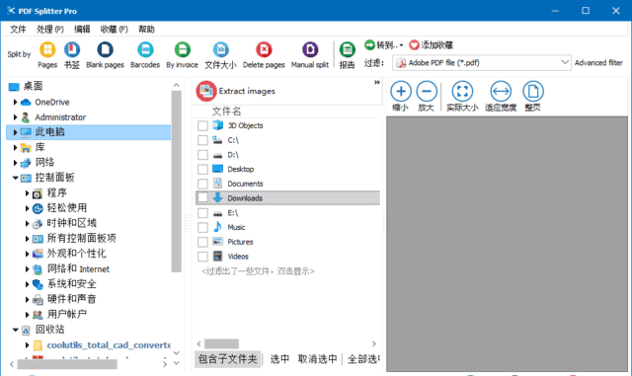Toggle the 包含子文件夹 button
The width and height of the screenshot is (632, 376).
tap(228, 358)
